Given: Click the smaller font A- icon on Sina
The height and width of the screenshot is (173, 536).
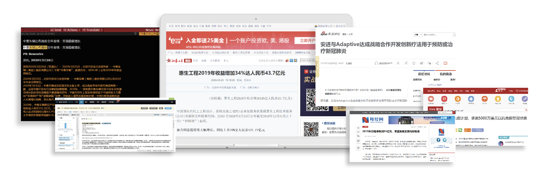Looking at the screenshot, I should (398, 63).
